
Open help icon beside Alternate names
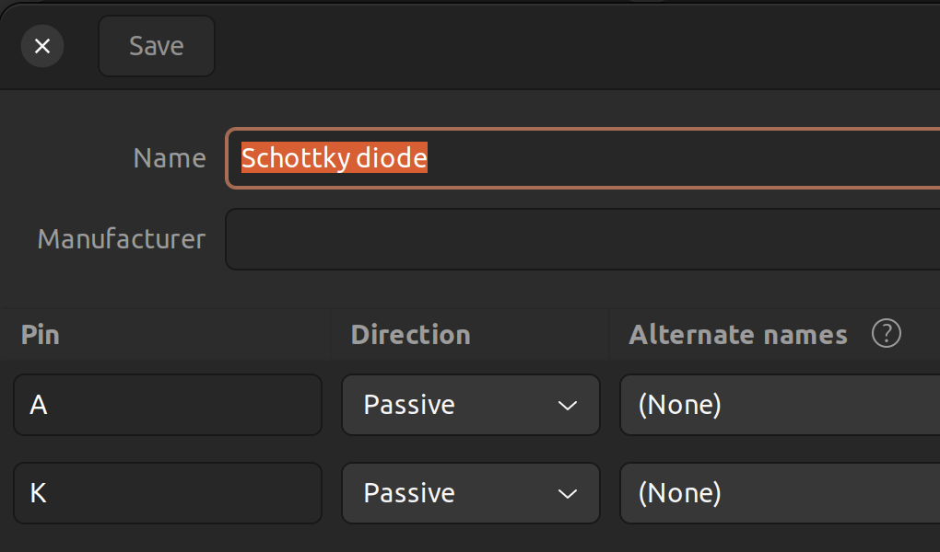coord(886,333)
